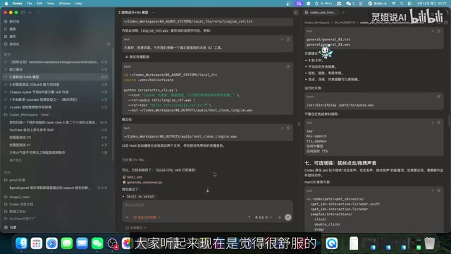This screenshot has width=451, height=254.
Task: Copy the ~/.codex/pets directory tree block
Action: coord(438,190)
